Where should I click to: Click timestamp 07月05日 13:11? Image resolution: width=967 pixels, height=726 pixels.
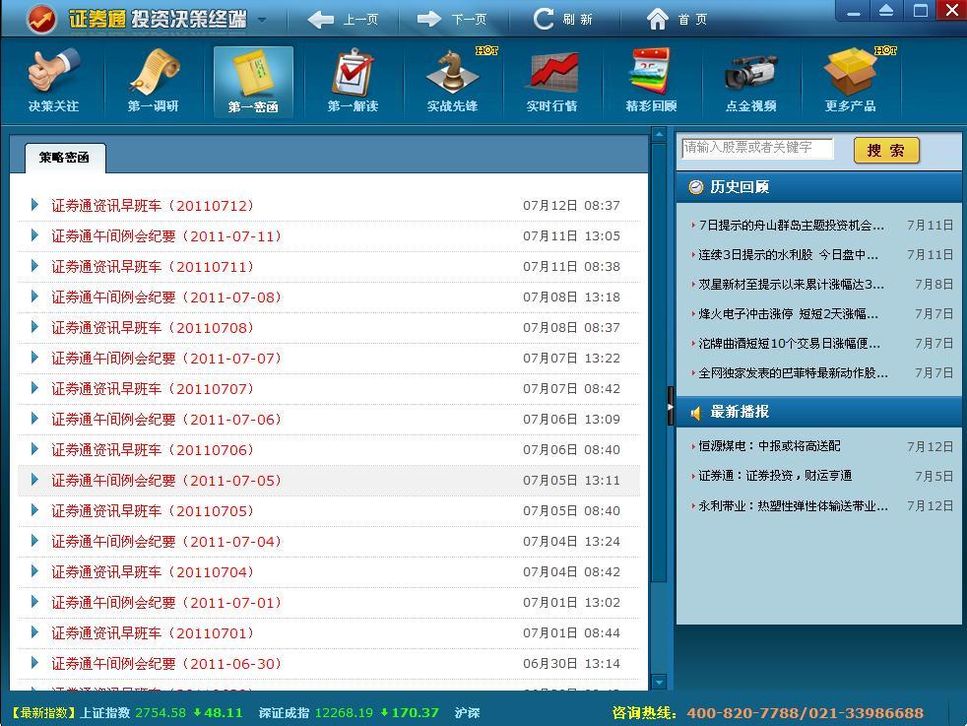point(572,481)
